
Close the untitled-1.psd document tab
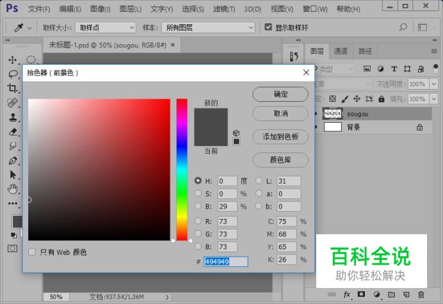173,45
